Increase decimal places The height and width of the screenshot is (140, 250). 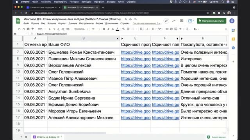tap(63, 29)
